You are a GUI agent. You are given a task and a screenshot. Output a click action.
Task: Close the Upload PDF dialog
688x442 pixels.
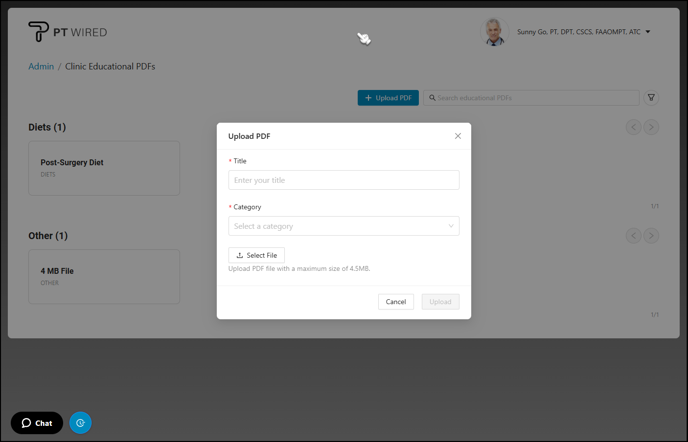[x=458, y=136]
